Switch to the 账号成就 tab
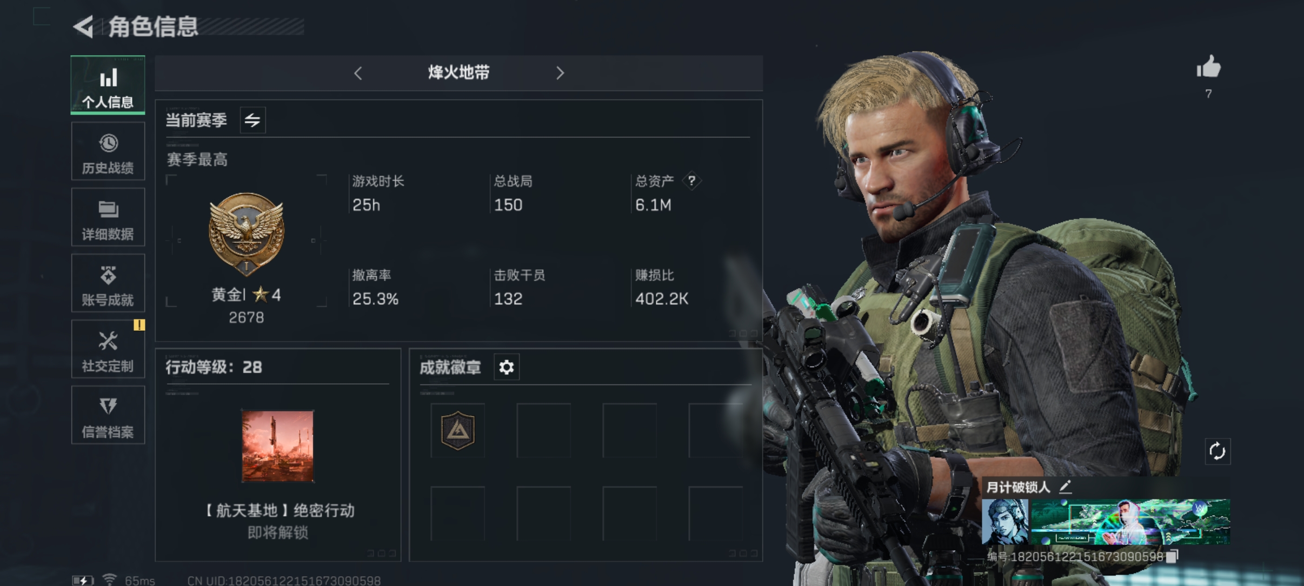The height and width of the screenshot is (586, 1304). 108,283
